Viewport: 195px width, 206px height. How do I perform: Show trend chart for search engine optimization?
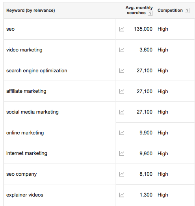tap(121, 71)
